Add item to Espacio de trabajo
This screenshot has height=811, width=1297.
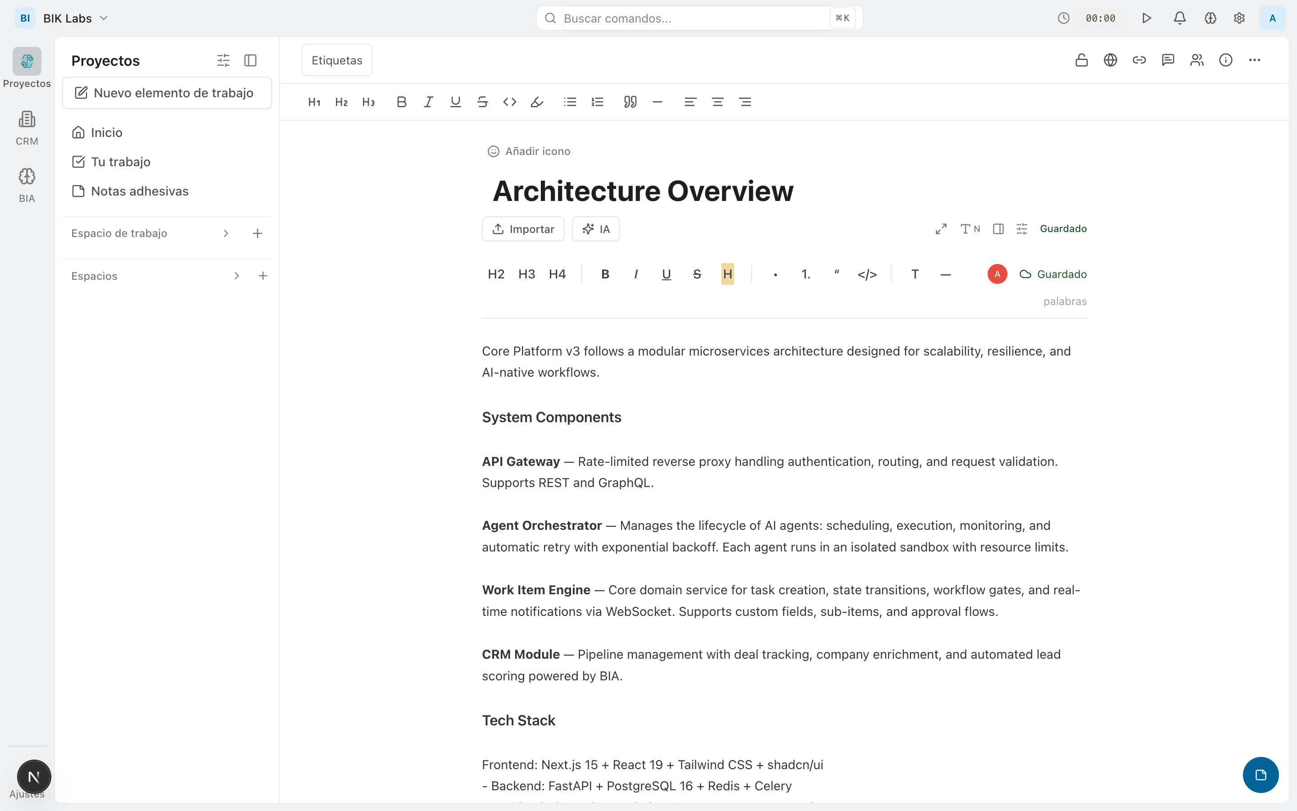[258, 233]
